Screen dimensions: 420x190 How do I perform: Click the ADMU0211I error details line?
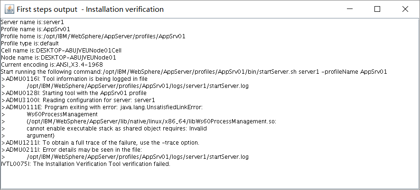72,150
